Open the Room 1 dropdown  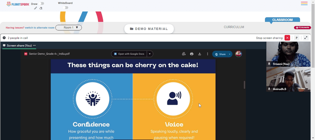point(68,28)
